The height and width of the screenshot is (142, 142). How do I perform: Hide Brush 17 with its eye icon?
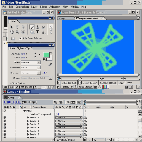[x=5, y=118]
